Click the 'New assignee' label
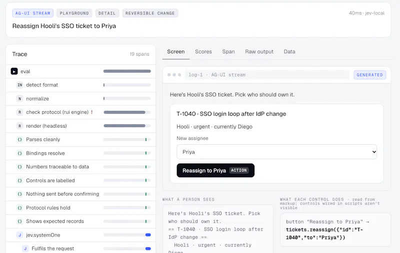This screenshot has width=400, height=253. click(x=192, y=138)
